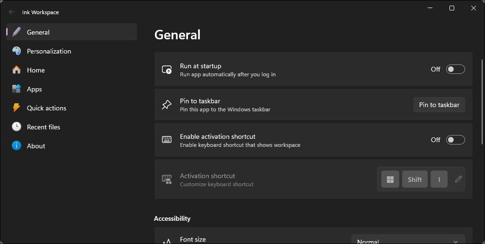Minimize the Ink Workspace window
Screen dimensions: 485x244
coord(430,8)
